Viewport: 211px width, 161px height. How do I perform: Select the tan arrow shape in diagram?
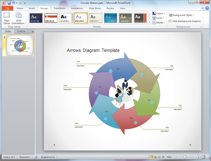click(146, 77)
